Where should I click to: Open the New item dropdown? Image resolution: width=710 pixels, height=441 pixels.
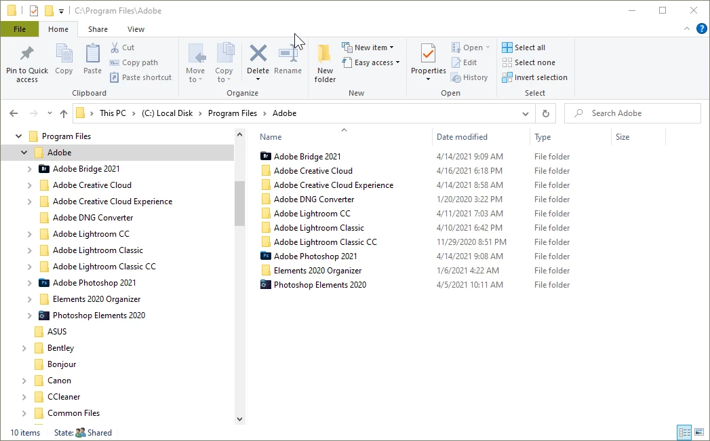368,47
